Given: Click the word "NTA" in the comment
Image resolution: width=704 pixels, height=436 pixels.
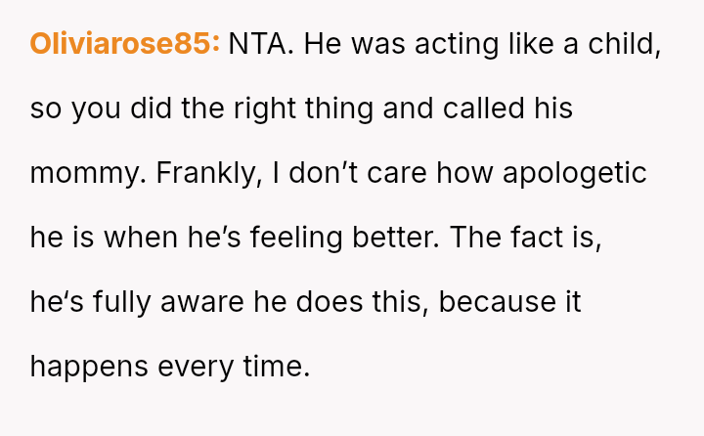Looking at the screenshot, I should [257, 45].
